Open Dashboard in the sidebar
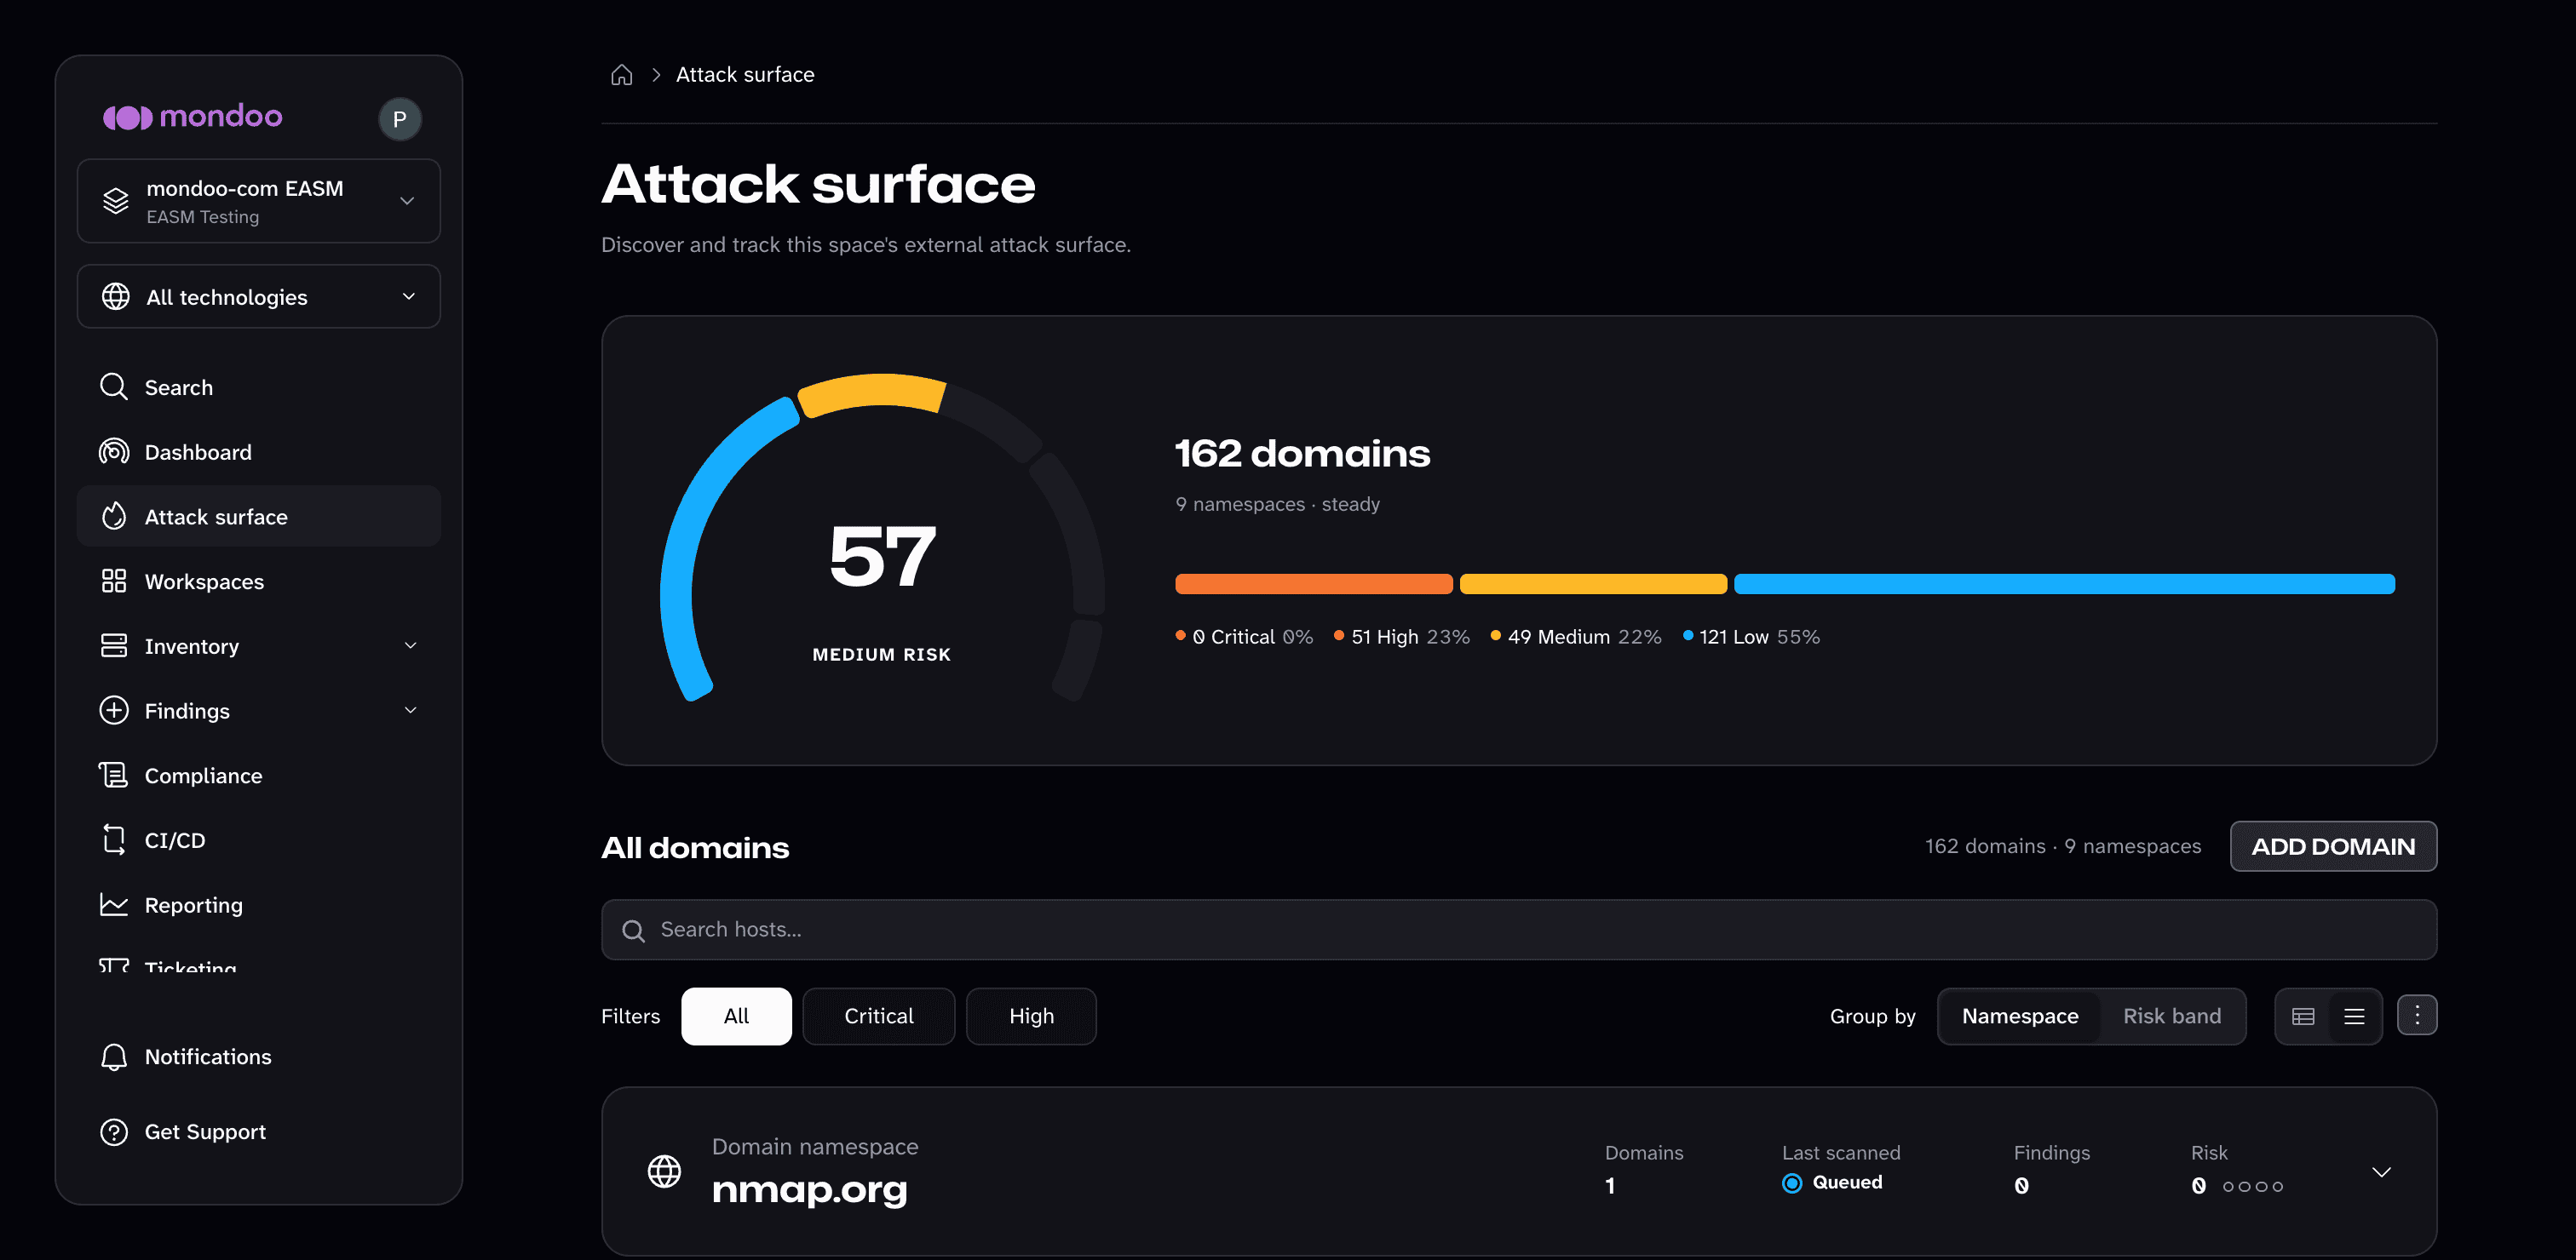Screen dimensions: 2576x1260 [x=258, y=451]
